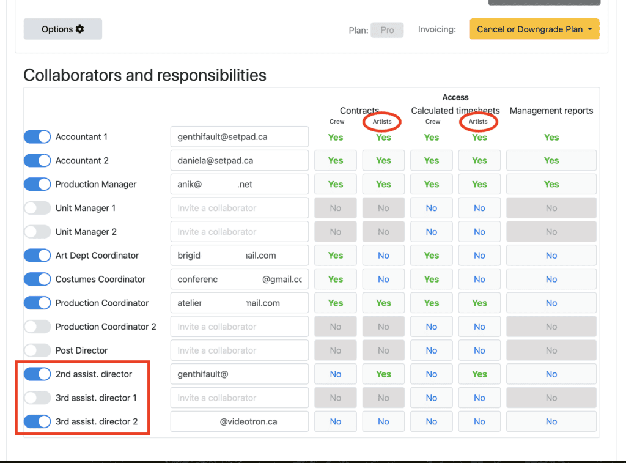Viewport: 626px width, 463px height.
Task: Toggle Costumes Coordinator timesheets Crew access
Action: pos(432,279)
